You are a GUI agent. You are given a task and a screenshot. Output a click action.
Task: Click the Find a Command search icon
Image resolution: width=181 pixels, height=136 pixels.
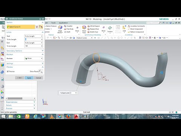tap(160, 23)
